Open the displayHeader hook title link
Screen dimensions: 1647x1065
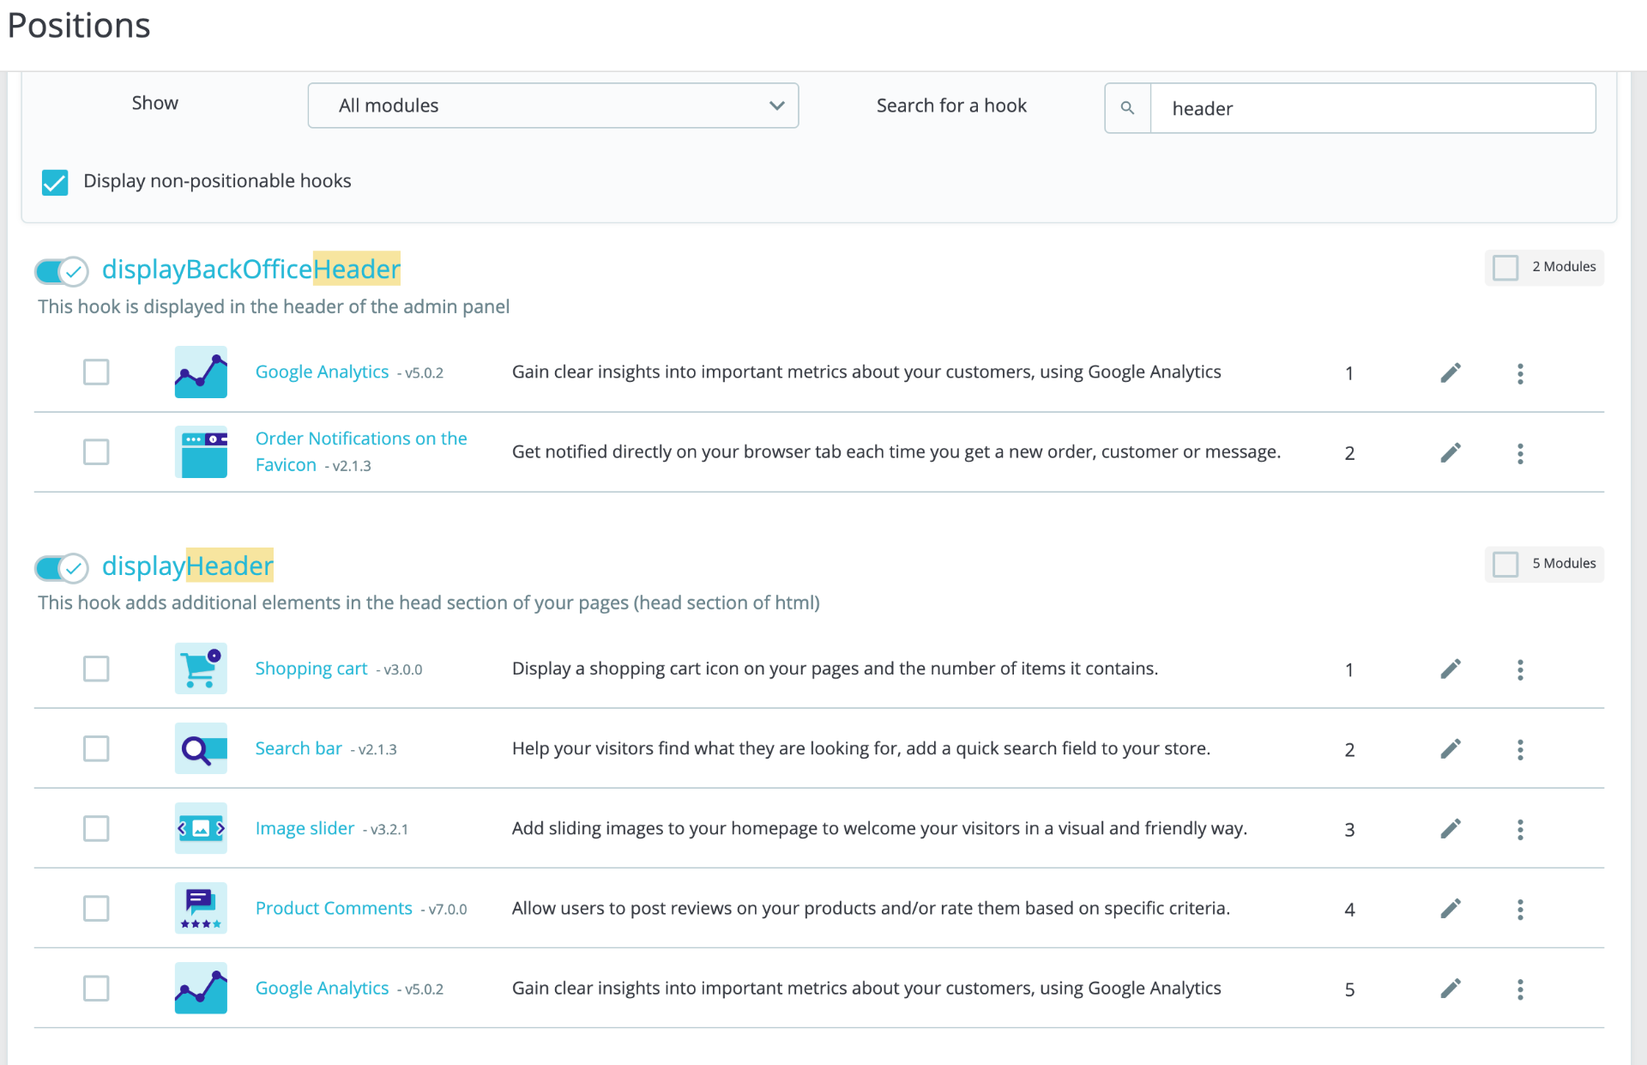(x=188, y=566)
